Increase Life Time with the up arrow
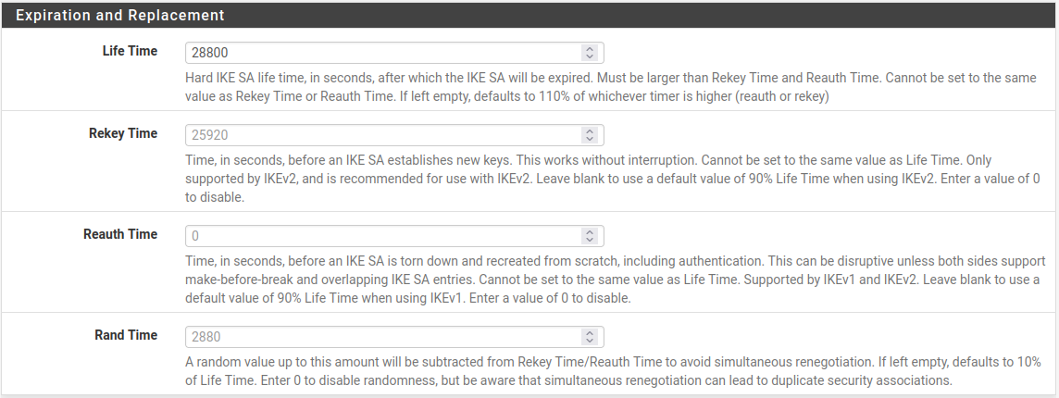The image size is (1059, 398). point(590,49)
